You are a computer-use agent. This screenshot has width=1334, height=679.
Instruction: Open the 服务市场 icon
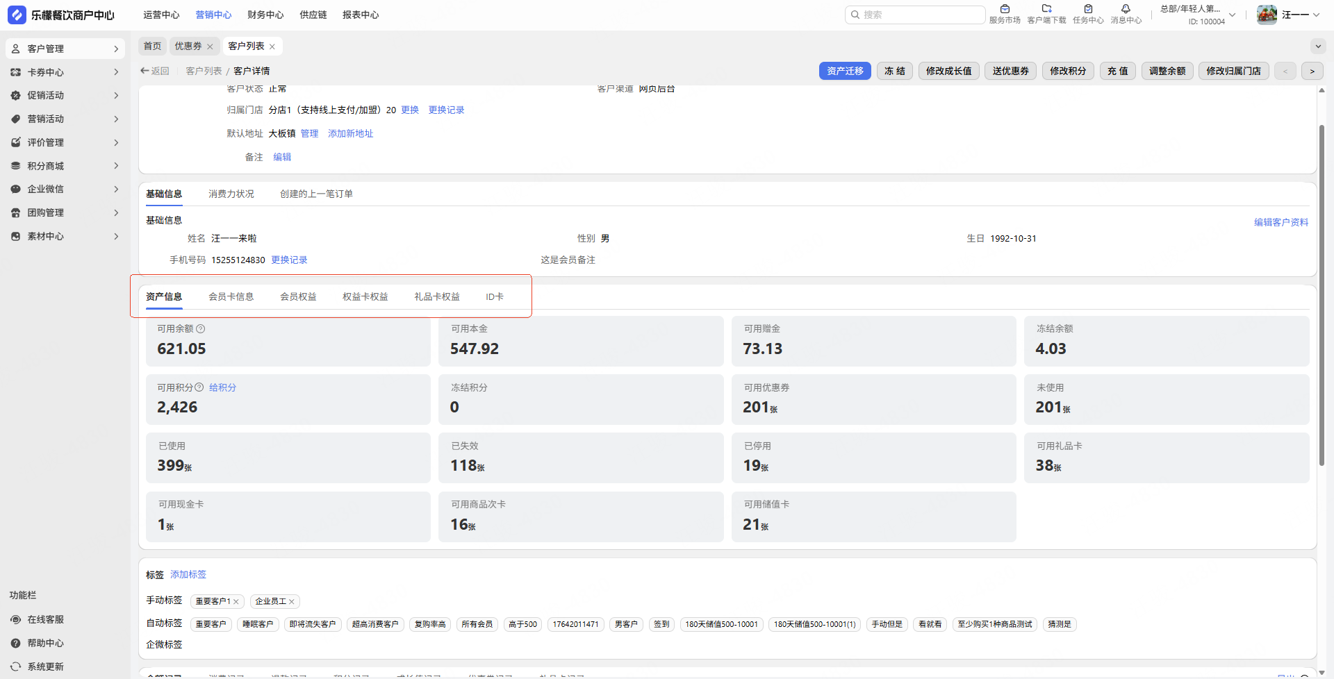coord(1005,9)
